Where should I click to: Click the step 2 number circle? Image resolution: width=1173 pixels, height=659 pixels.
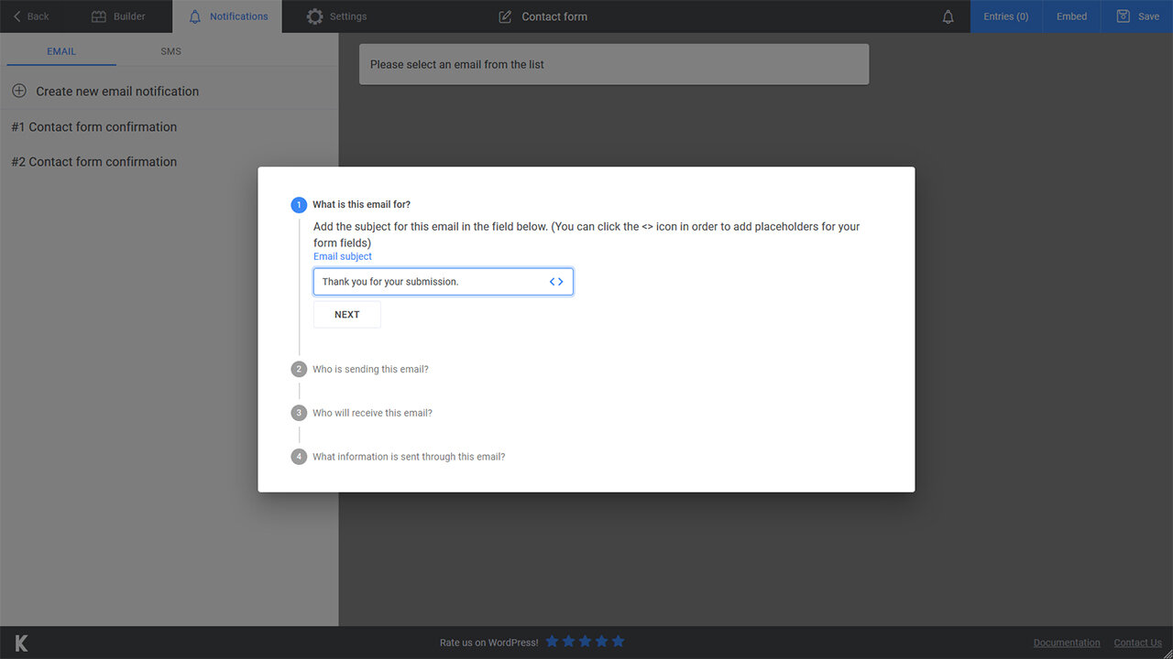coord(299,370)
